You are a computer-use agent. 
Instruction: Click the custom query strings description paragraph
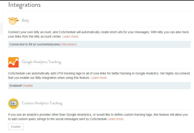(x=98, y=117)
